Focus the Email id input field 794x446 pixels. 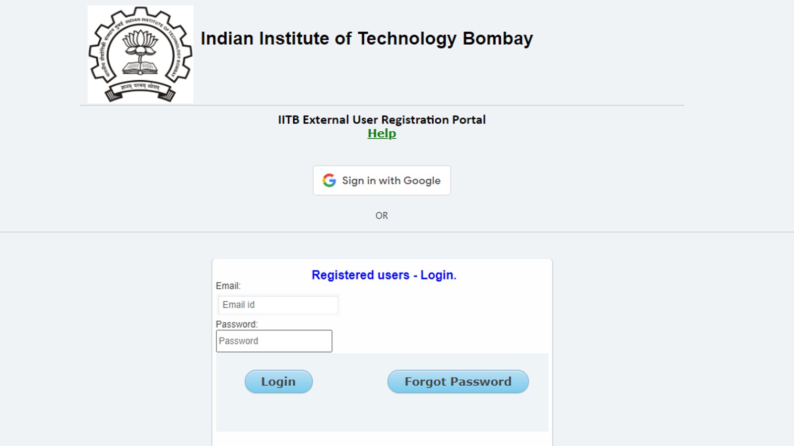(278, 305)
